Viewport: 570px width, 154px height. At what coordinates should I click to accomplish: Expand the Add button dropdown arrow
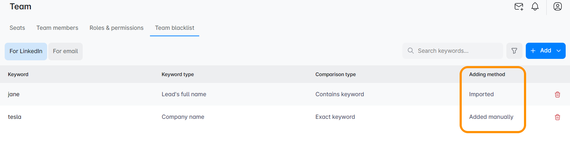tap(558, 51)
